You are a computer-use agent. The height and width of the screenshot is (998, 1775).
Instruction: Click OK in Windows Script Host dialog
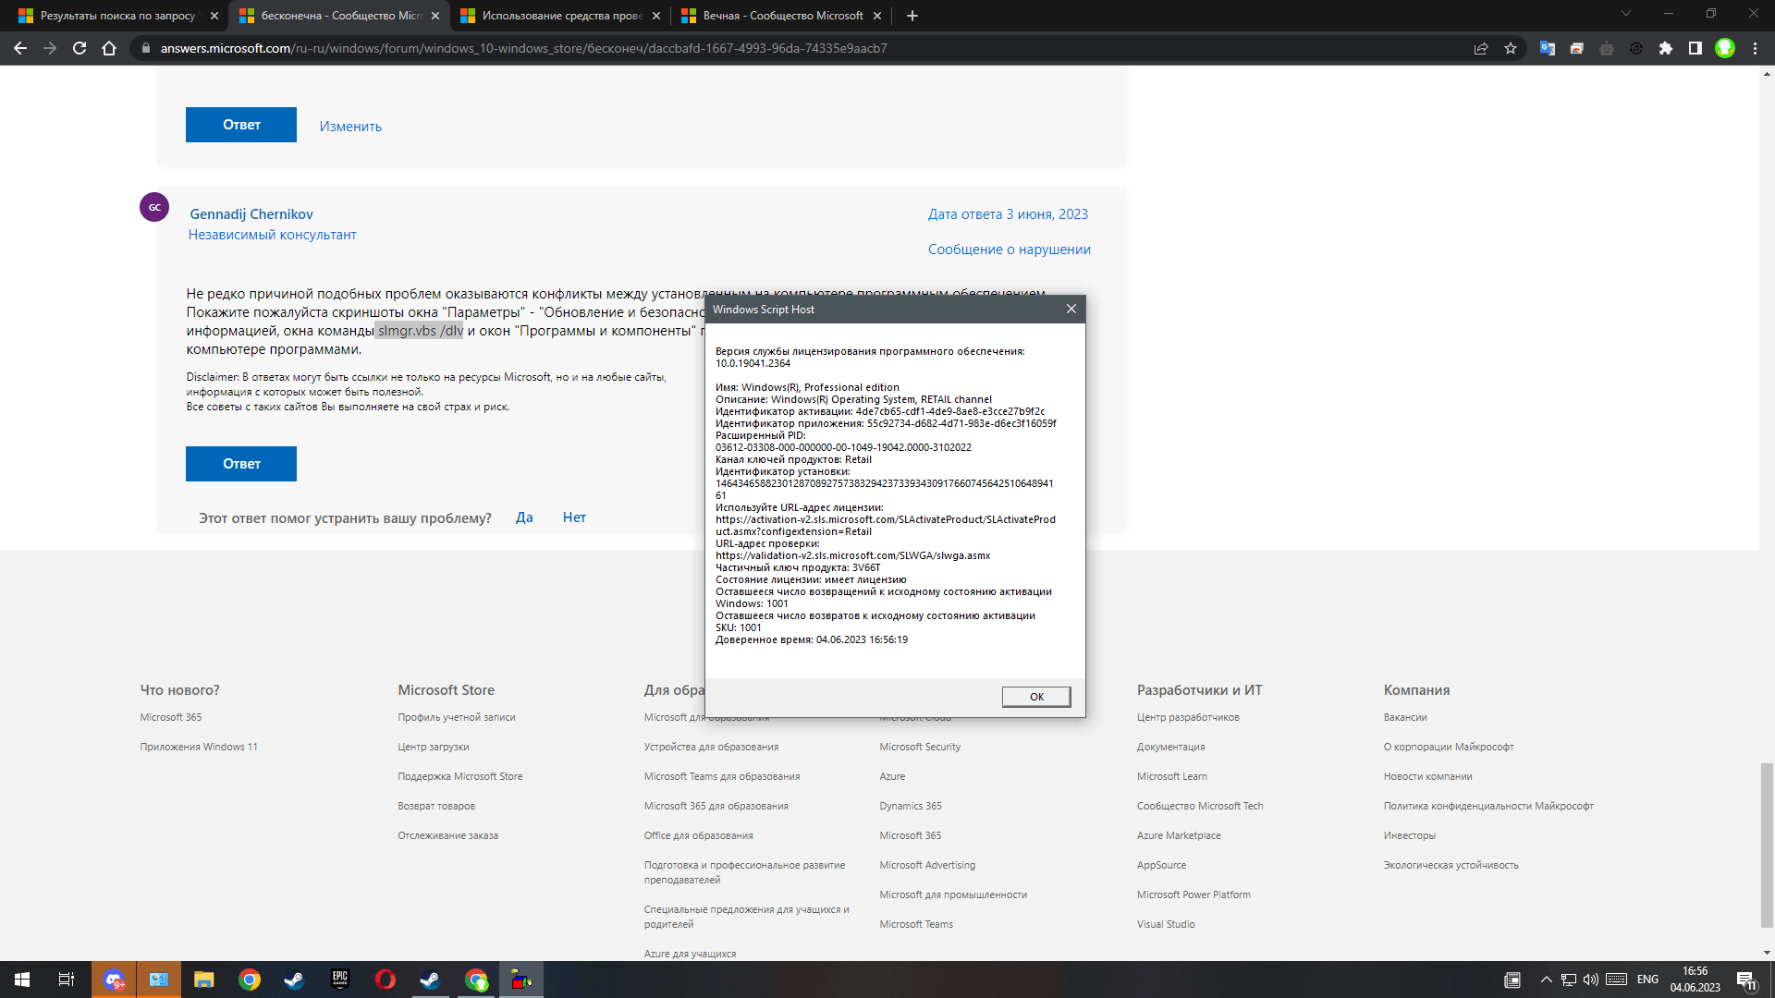click(1036, 697)
